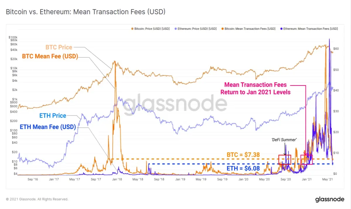
Task: Click the ETH Mean Fee (USD) label
Action: 48,127
